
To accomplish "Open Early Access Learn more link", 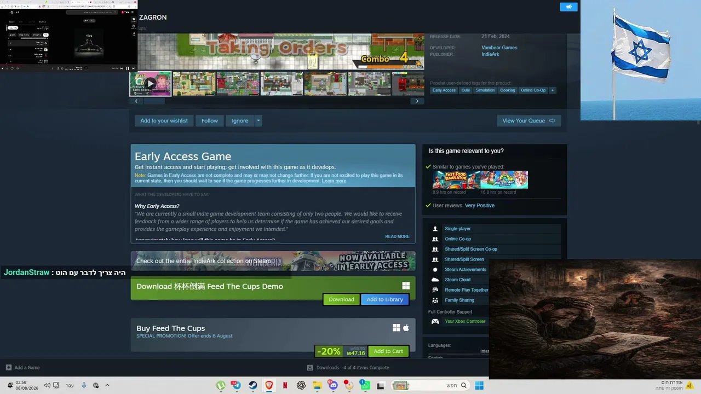I will (334, 181).
